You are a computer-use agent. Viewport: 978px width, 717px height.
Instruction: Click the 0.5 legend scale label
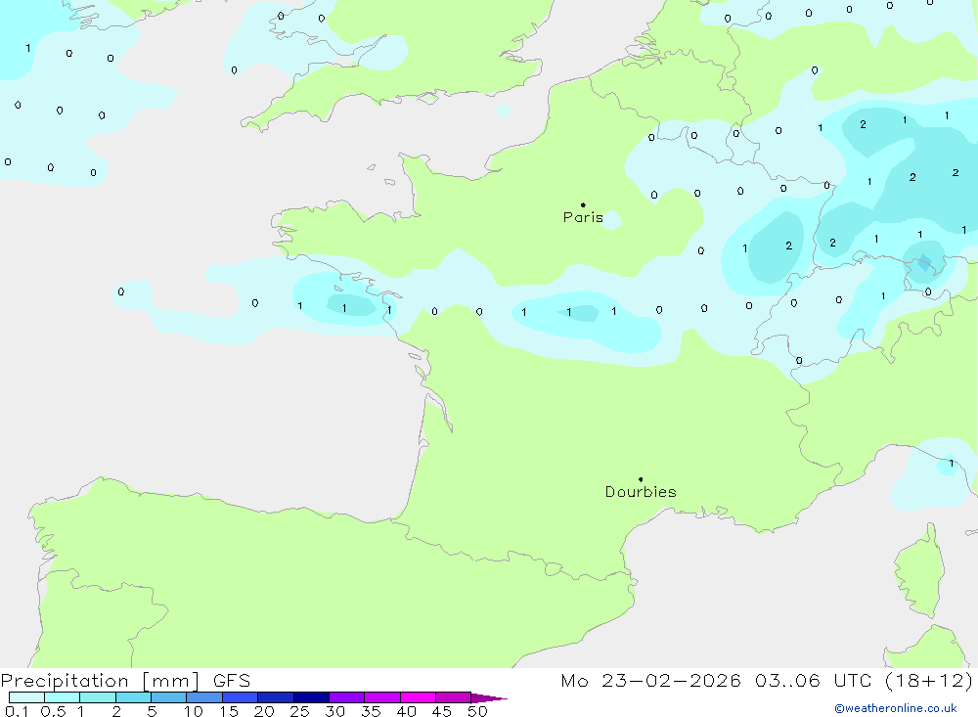pyautogui.click(x=53, y=711)
